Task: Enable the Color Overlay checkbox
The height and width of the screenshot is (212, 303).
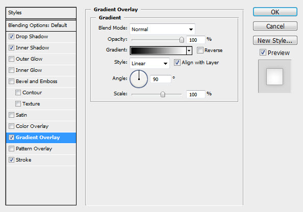Action: coord(11,126)
